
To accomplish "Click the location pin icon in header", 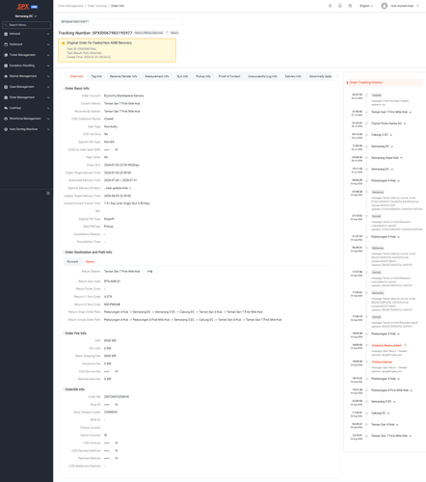I will (330, 6).
